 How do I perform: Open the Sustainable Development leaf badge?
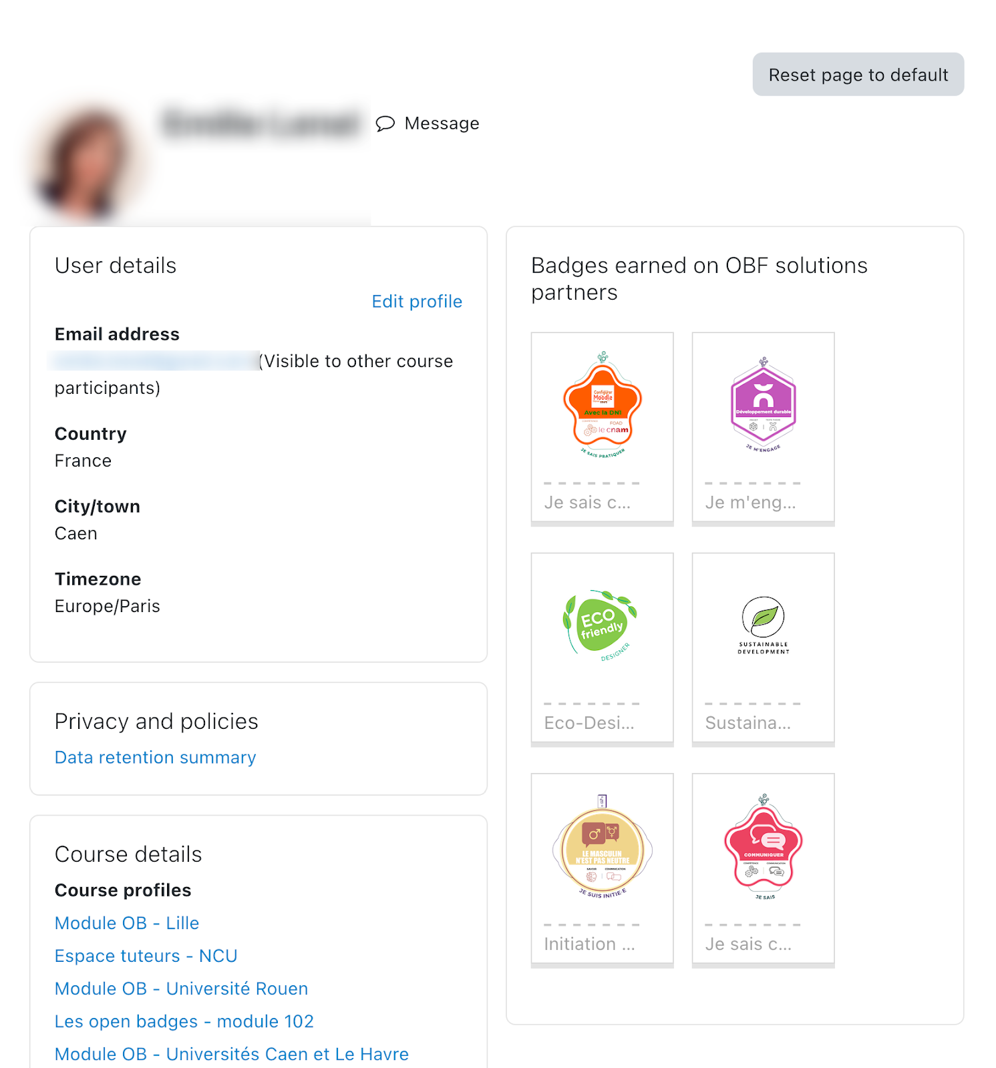coord(763,625)
